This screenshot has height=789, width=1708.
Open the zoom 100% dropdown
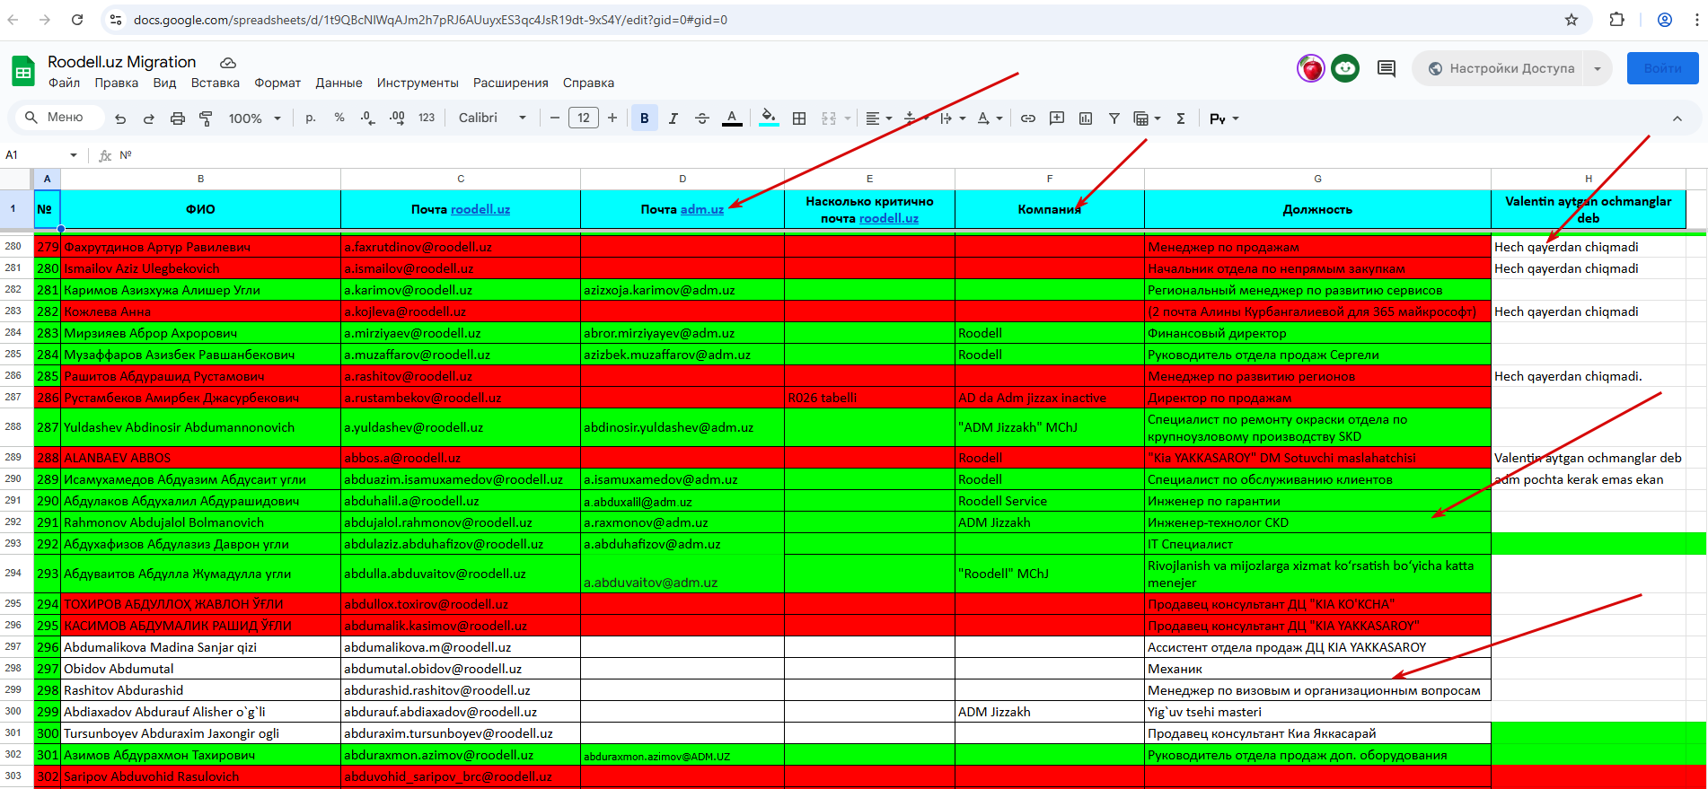click(x=255, y=118)
